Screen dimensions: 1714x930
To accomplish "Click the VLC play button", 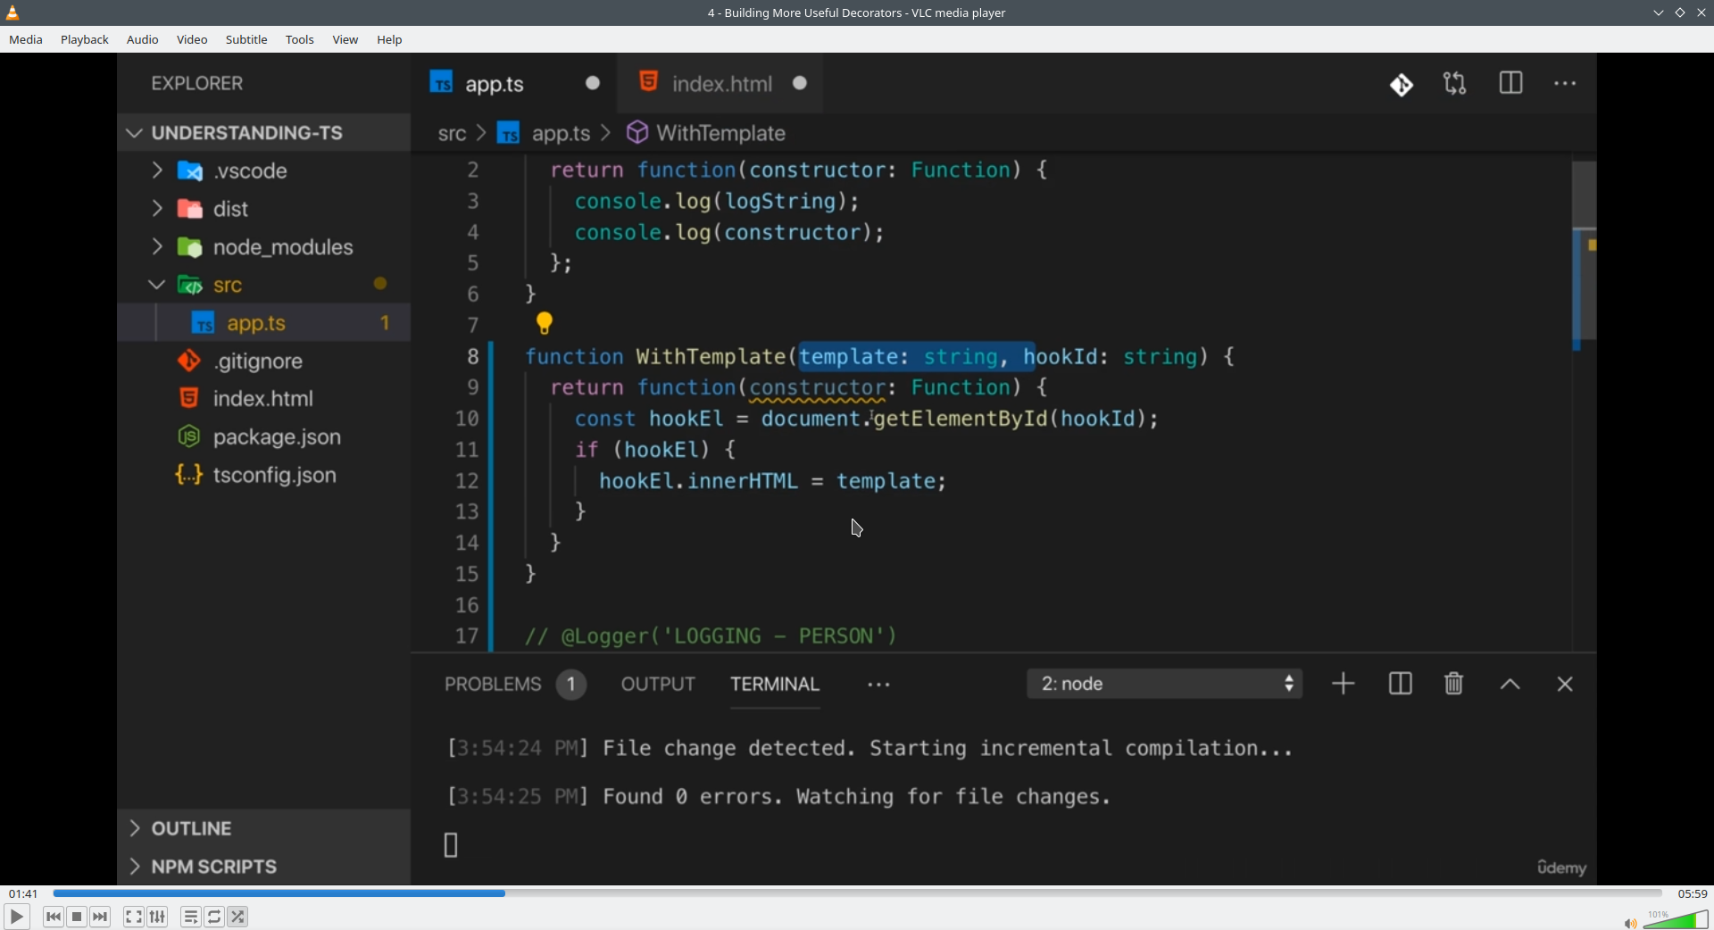I will (16, 917).
